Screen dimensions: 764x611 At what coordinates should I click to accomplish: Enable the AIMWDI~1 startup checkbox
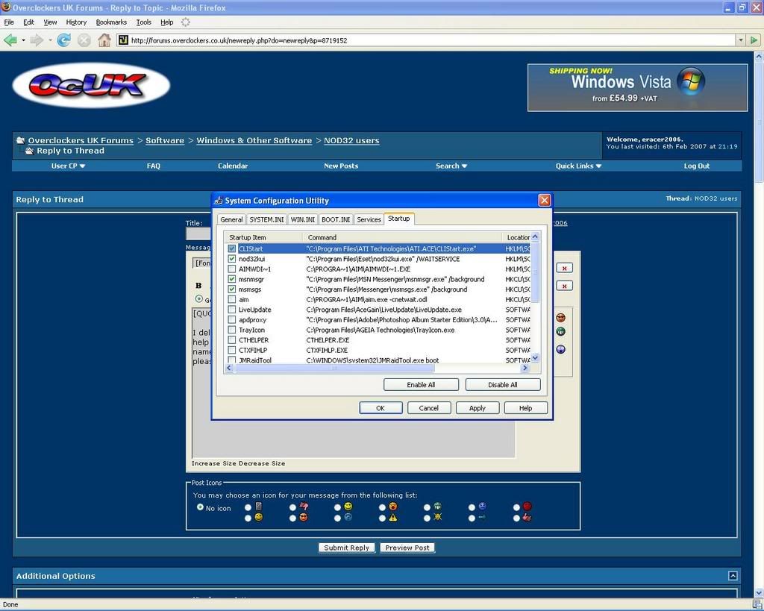click(232, 269)
